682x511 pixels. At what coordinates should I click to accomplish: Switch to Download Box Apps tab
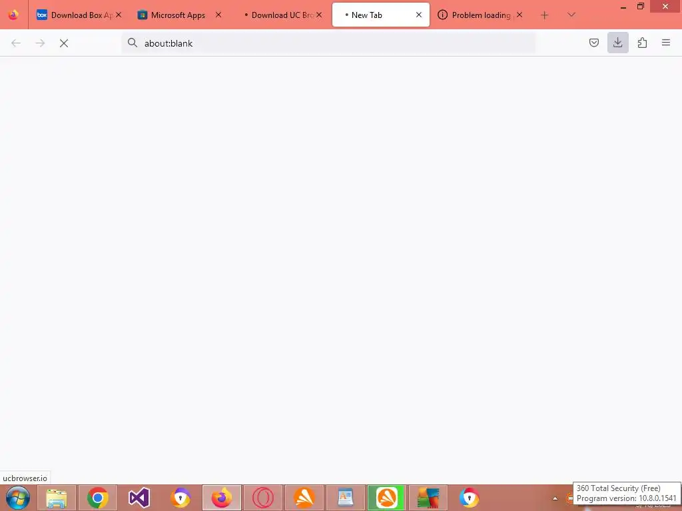point(79,15)
